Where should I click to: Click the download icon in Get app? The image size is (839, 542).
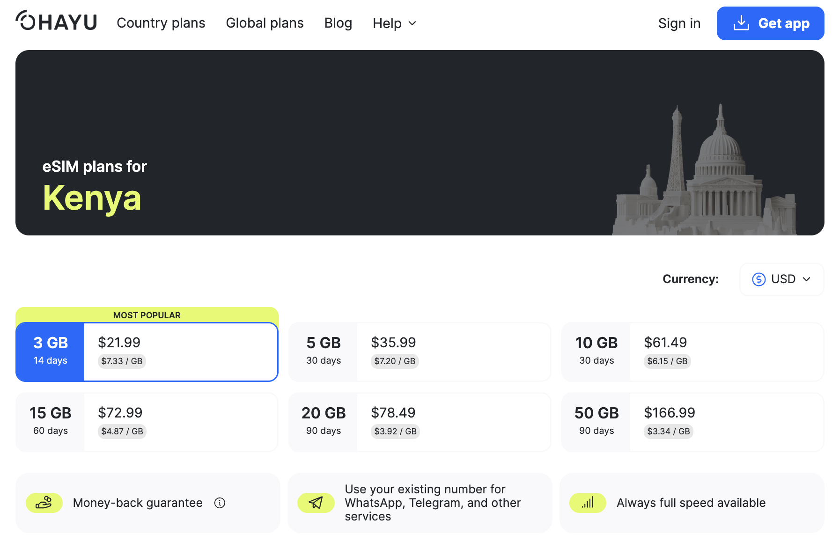tap(741, 23)
